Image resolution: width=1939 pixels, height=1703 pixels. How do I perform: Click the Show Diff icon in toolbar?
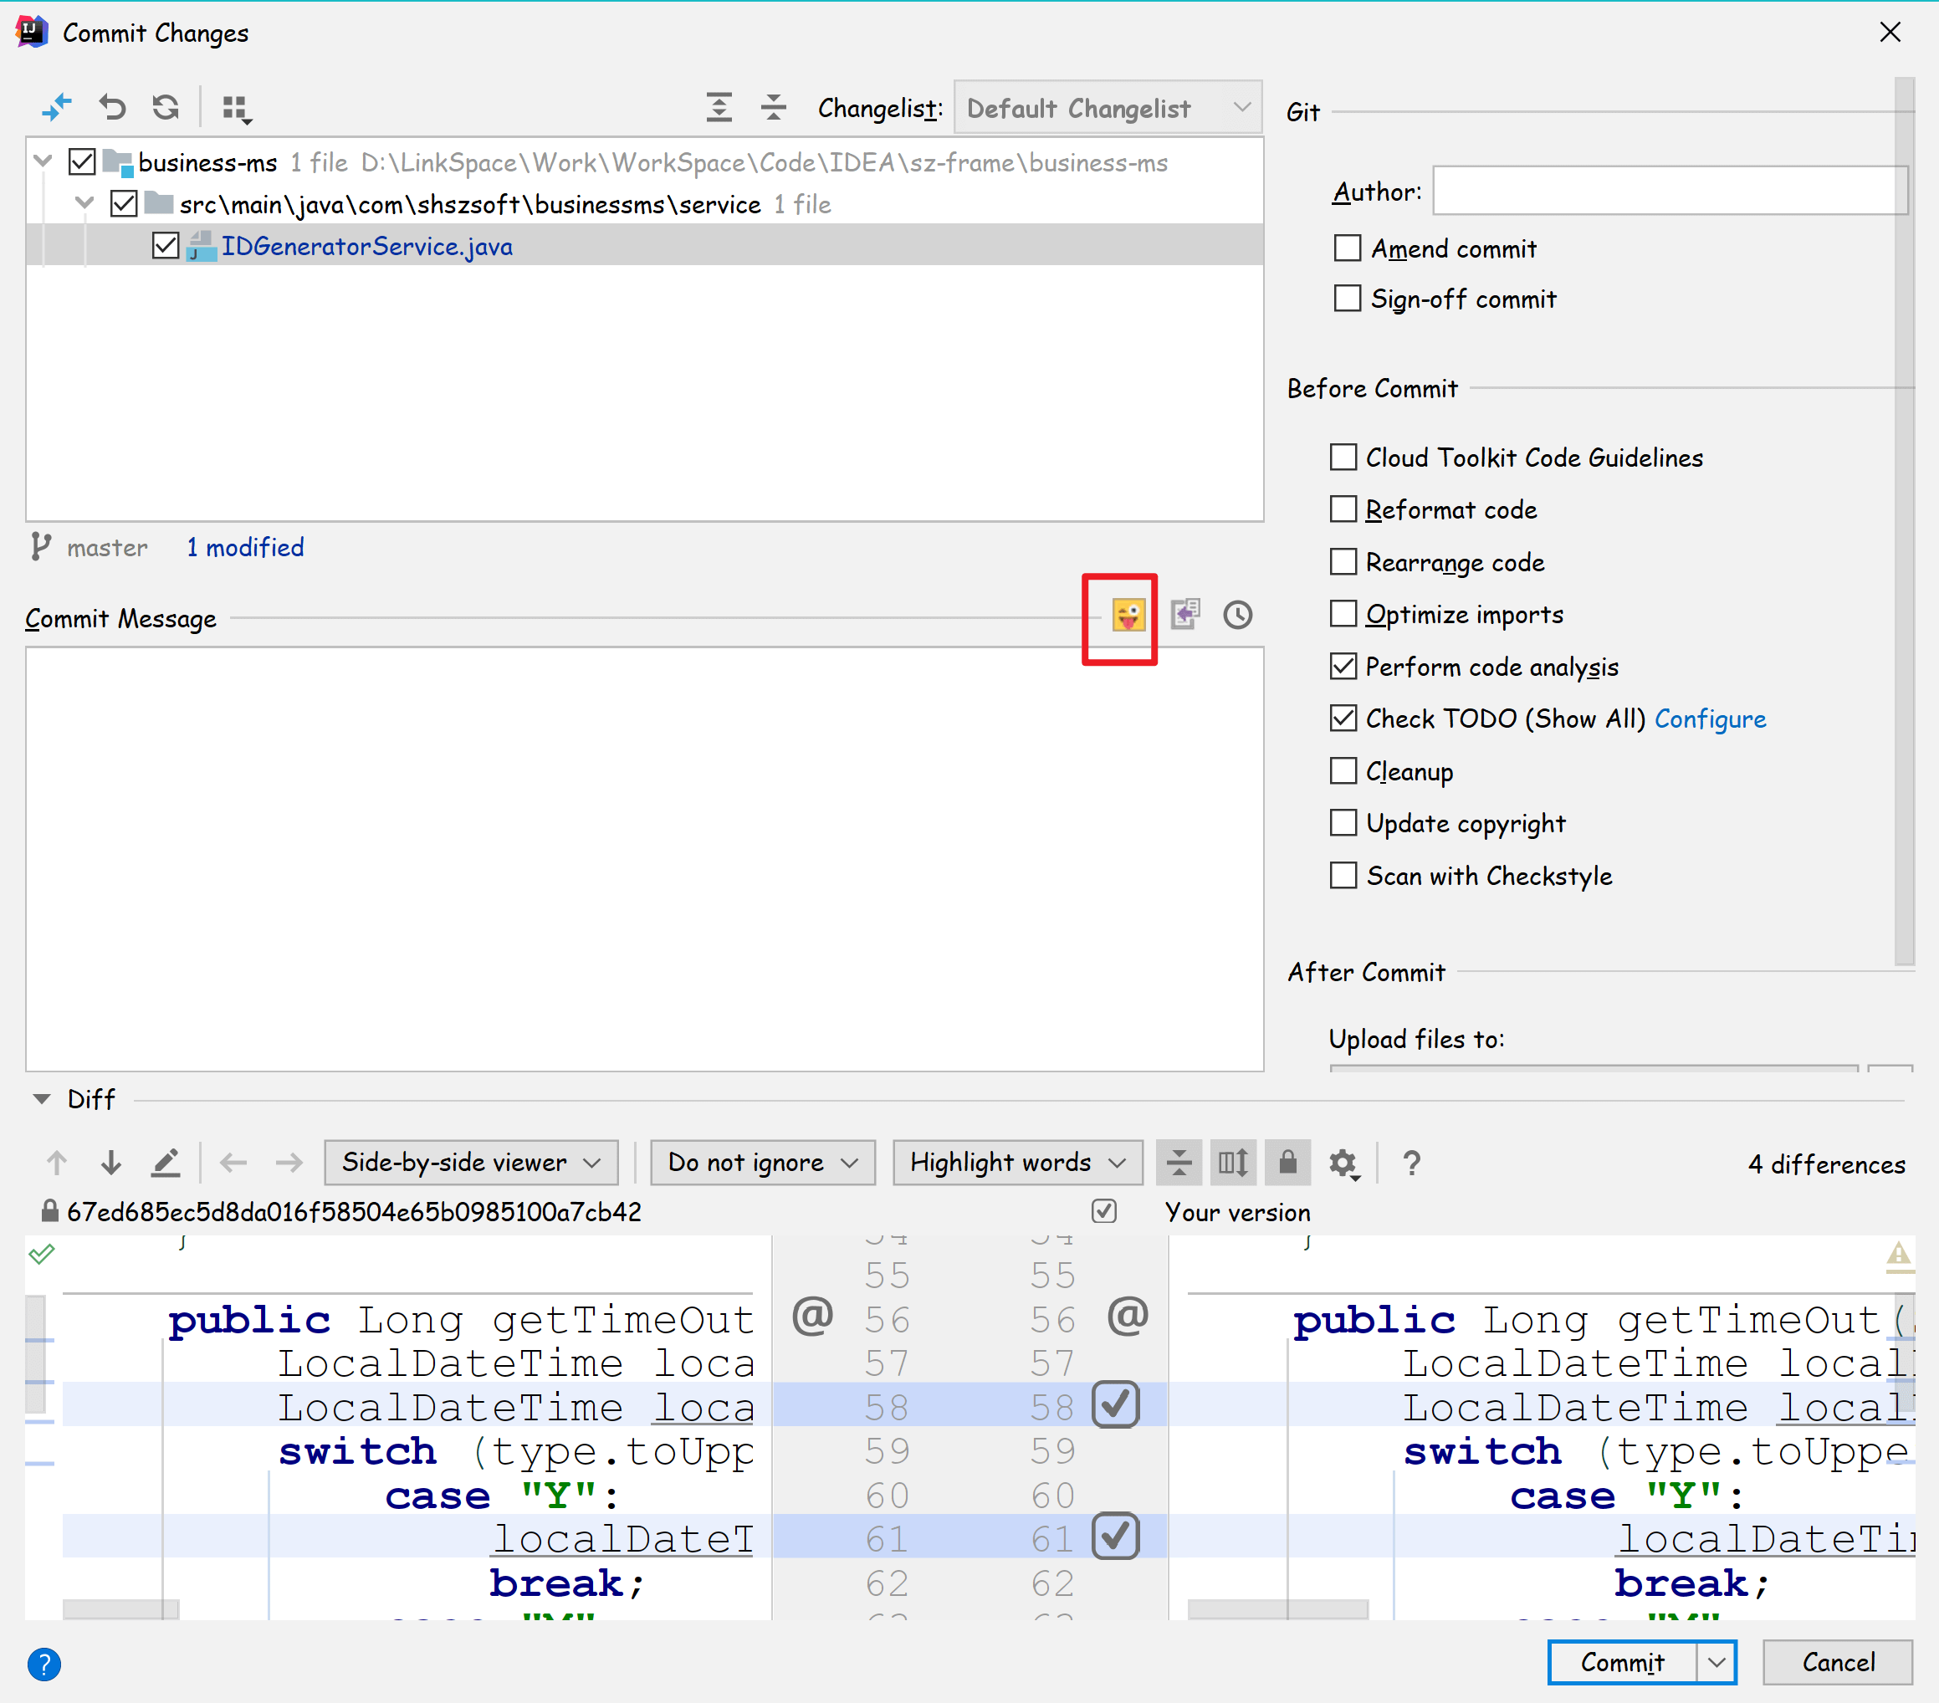click(x=57, y=108)
